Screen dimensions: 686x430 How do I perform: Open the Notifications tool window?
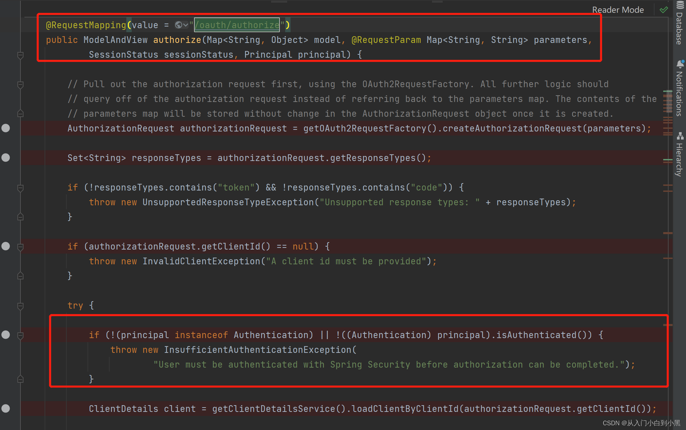[679, 88]
